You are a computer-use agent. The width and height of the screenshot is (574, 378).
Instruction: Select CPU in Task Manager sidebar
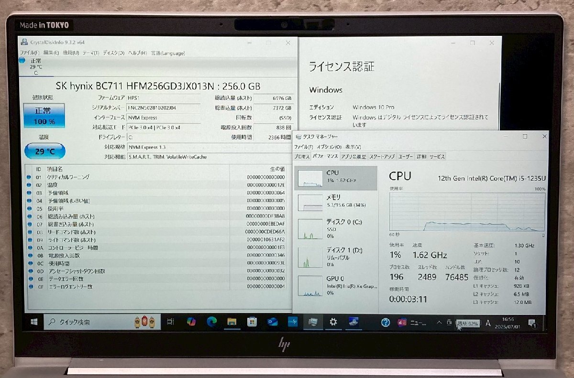point(336,178)
